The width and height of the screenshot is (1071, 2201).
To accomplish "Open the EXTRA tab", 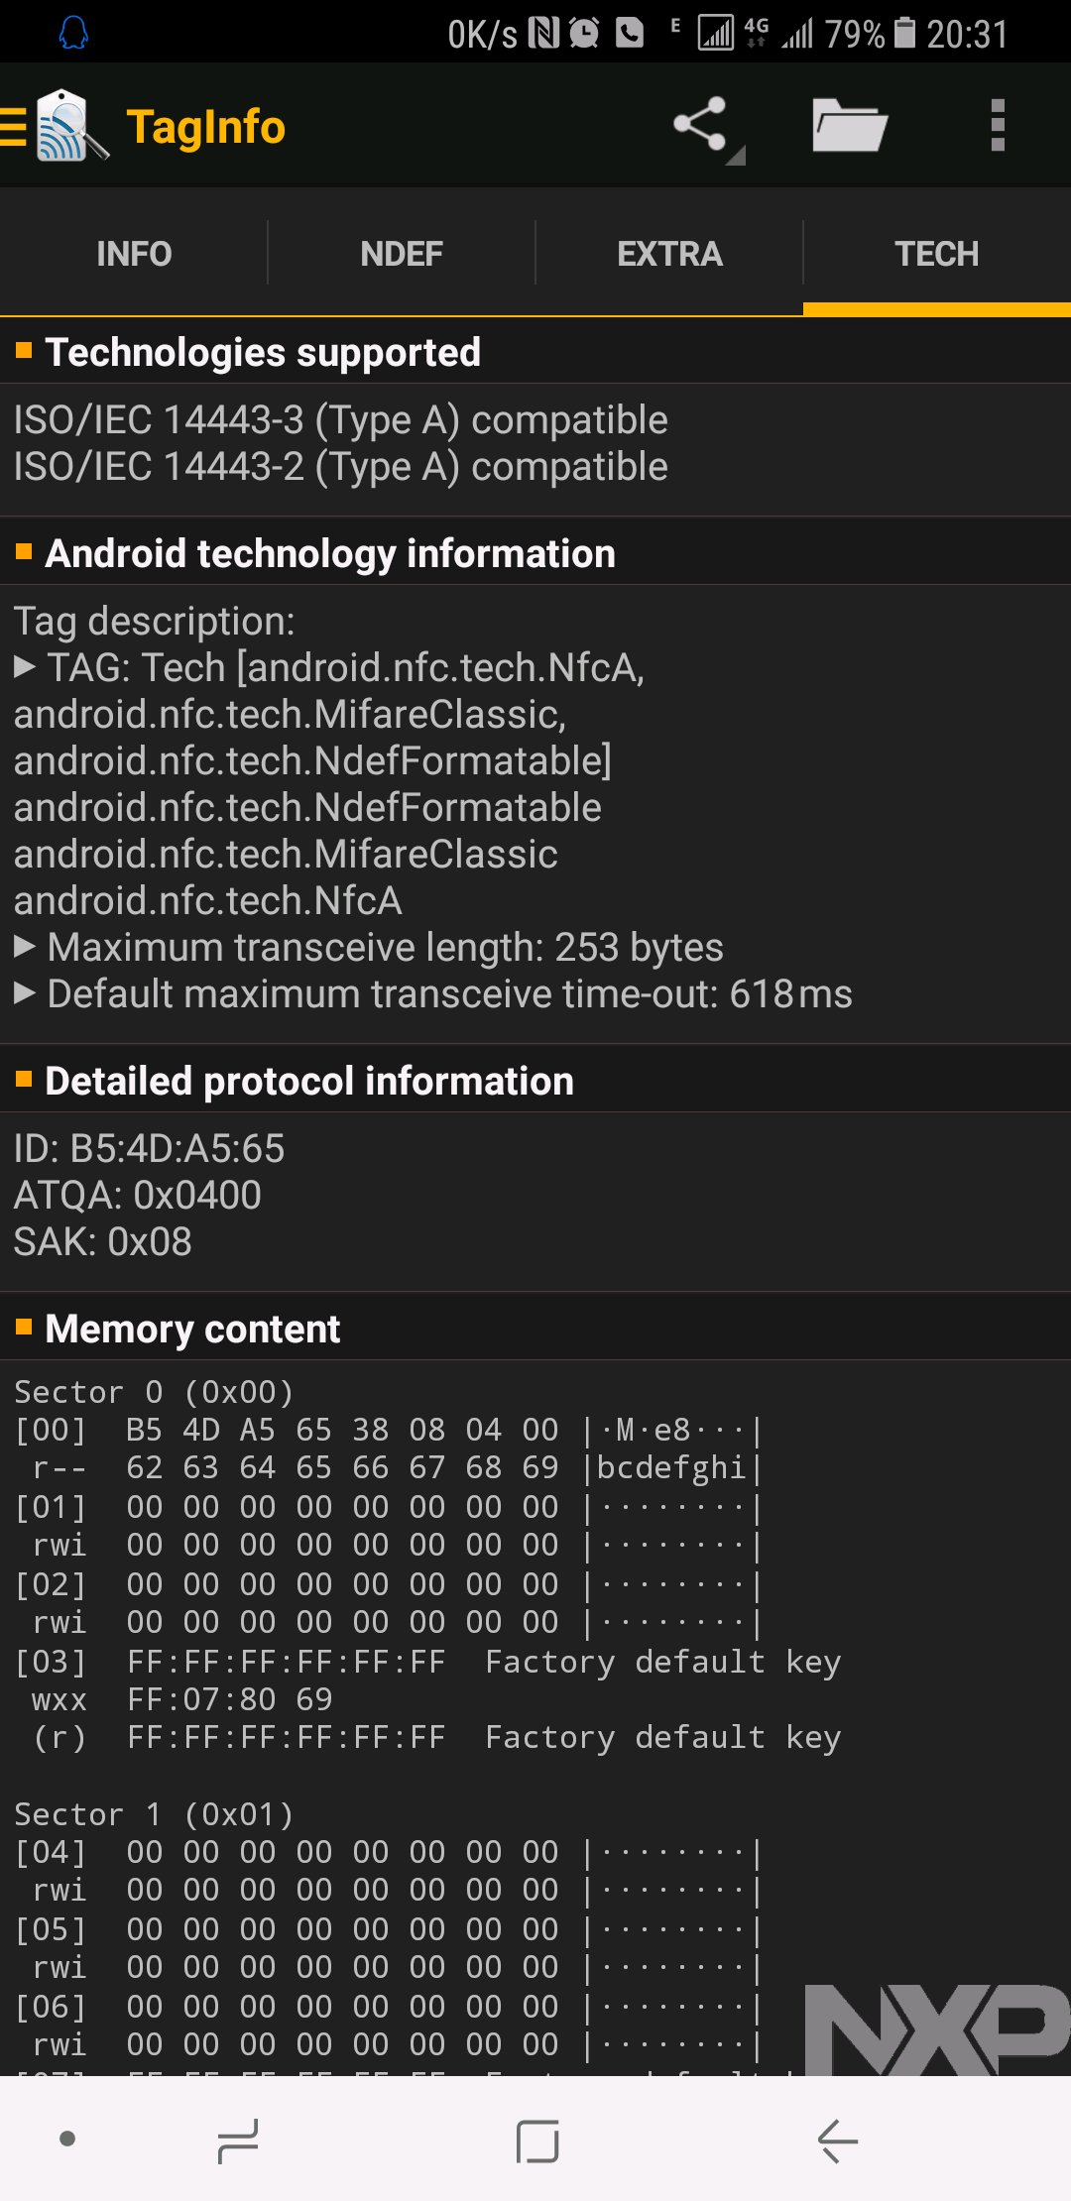I will [669, 254].
